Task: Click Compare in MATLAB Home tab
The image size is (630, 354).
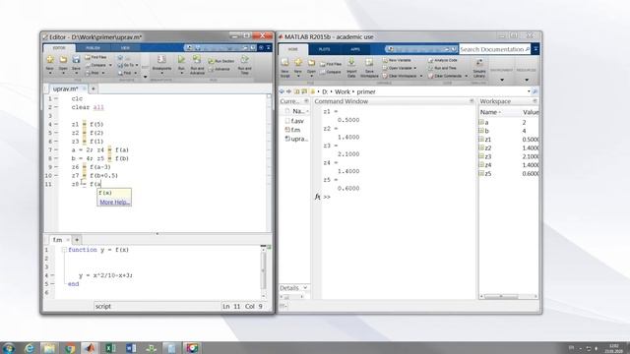Action: pyautogui.click(x=331, y=72)
